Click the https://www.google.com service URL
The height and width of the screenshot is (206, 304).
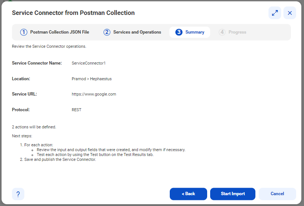pyautogui.click(x=94, y=94)
